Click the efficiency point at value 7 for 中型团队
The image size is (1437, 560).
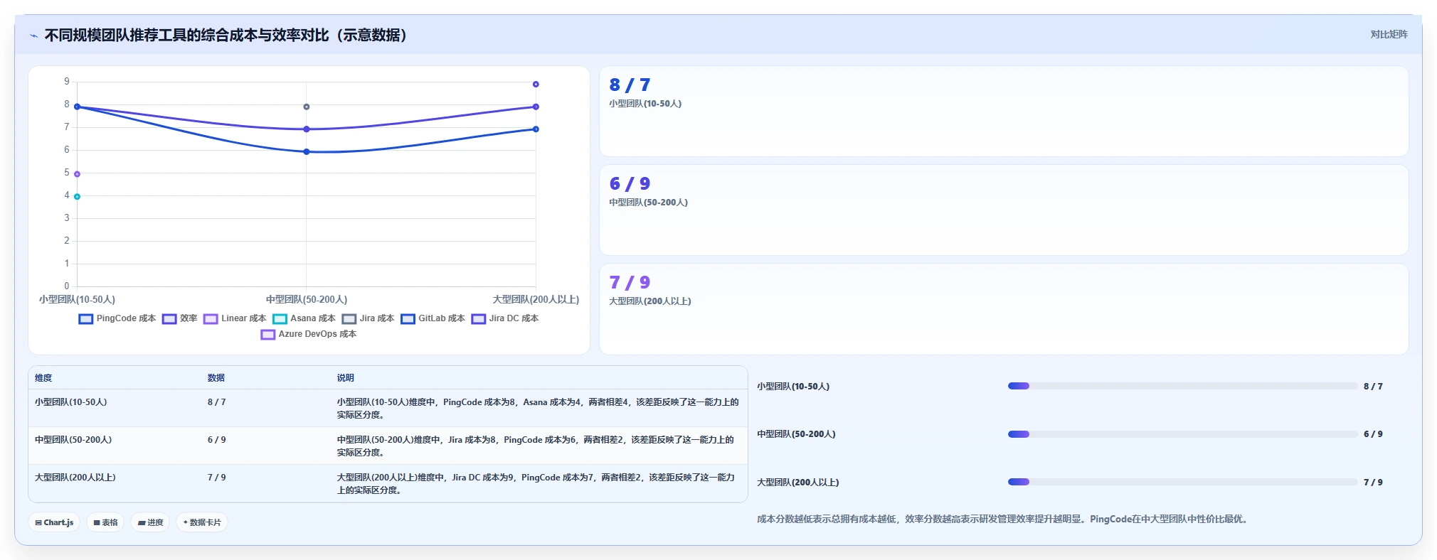307,129
